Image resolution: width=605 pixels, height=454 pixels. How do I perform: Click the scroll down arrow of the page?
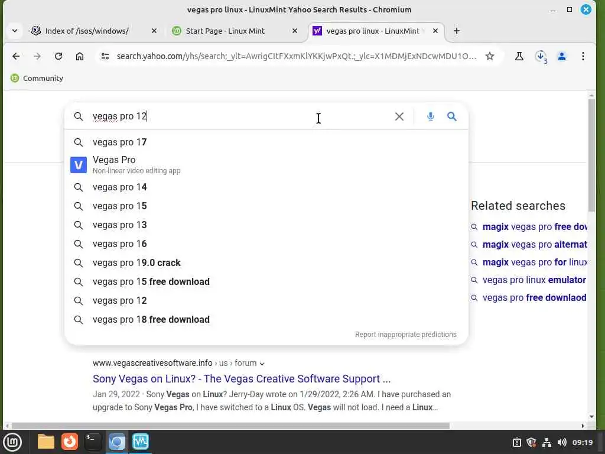click(x=591, y=417)
